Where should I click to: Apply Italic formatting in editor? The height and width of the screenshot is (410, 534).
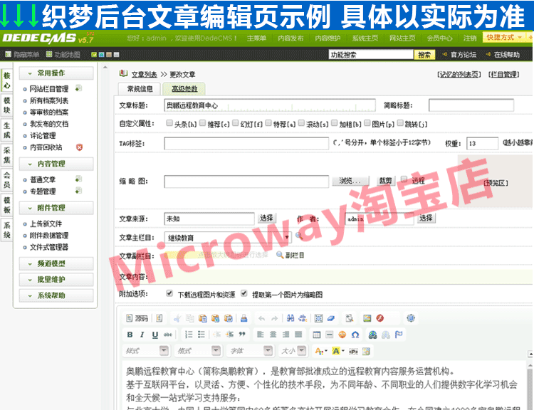click(142, 335)
